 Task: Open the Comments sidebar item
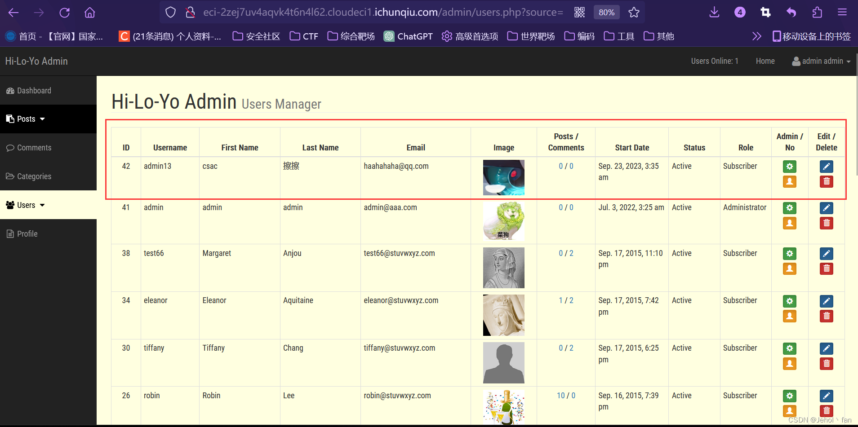(48, 148)
